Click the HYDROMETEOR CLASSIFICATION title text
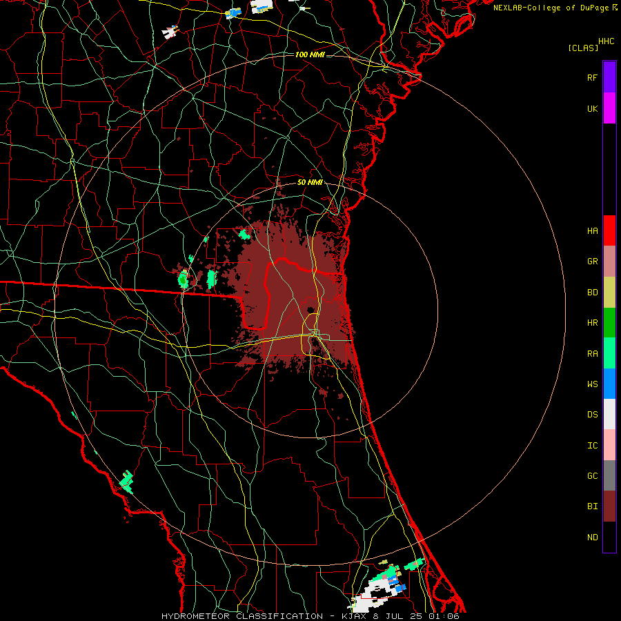The width and height of the screenshot is (621, 621). coord(242,616)
